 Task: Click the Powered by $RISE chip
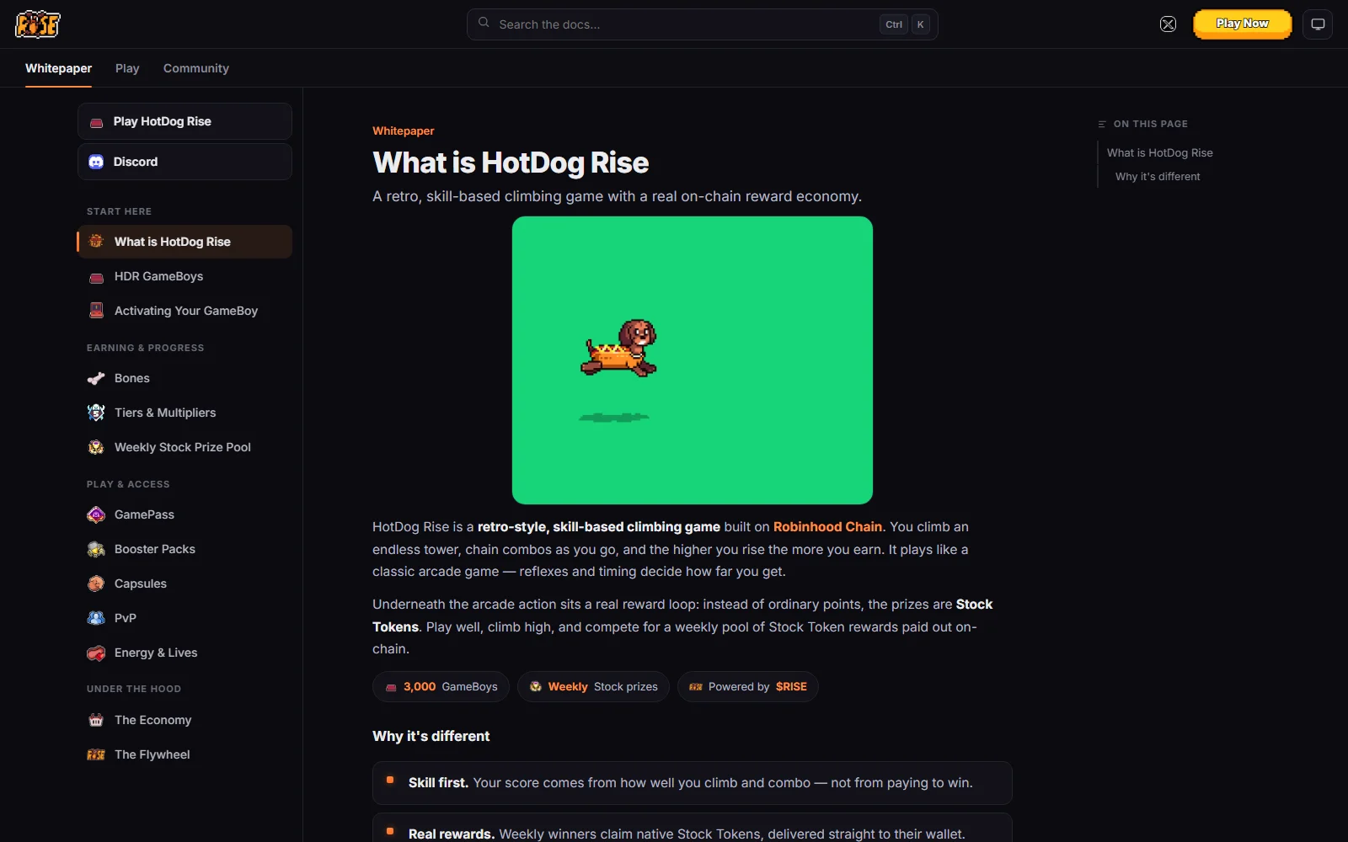pyautogui.click(x=748, y=686)
